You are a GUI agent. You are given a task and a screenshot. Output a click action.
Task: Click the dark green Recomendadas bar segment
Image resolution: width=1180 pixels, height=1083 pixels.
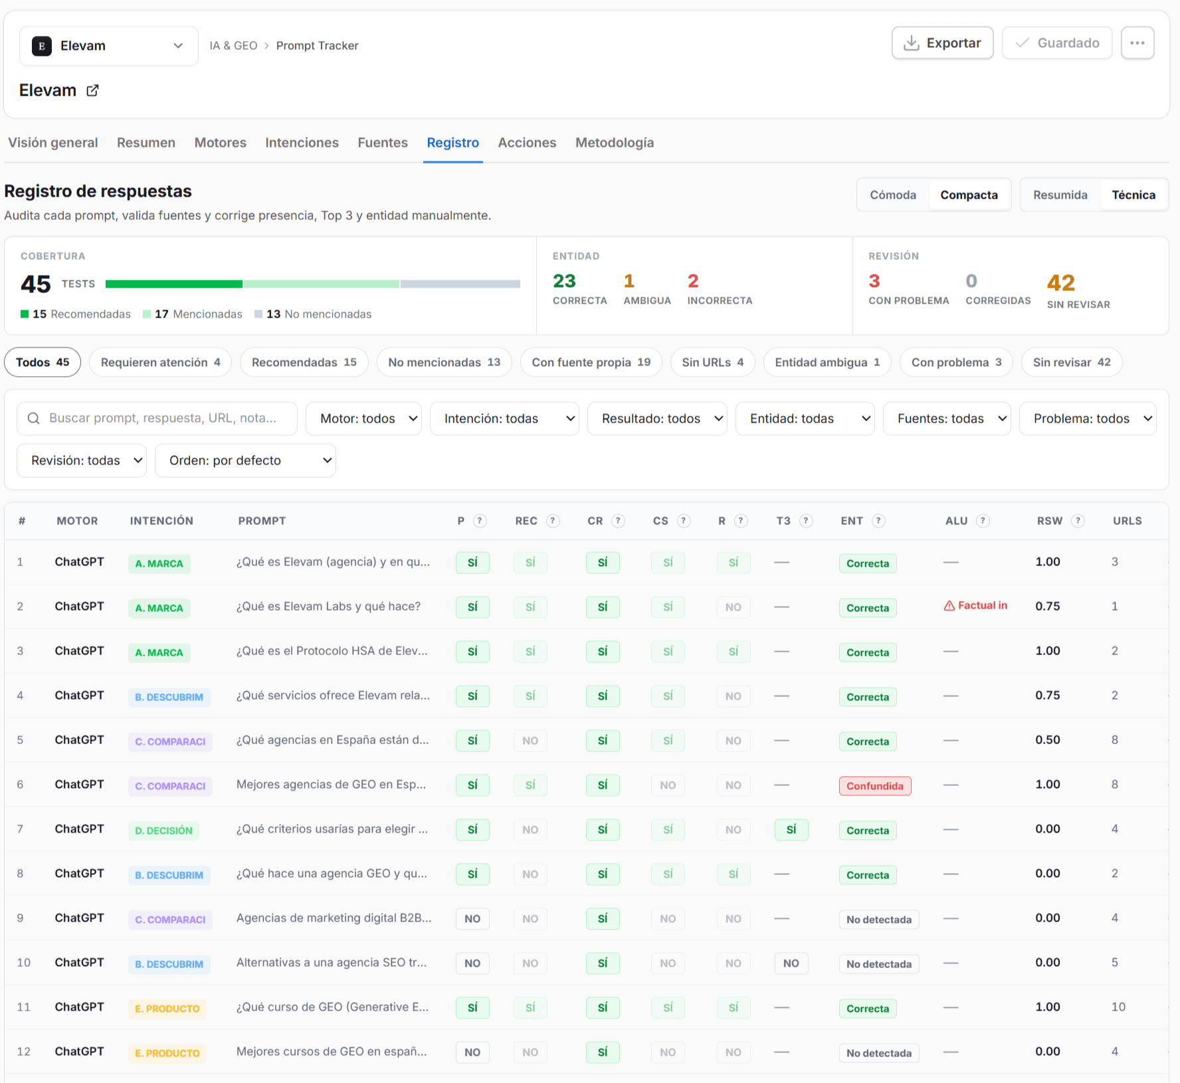pyautogui.click(x=174, y=284)
